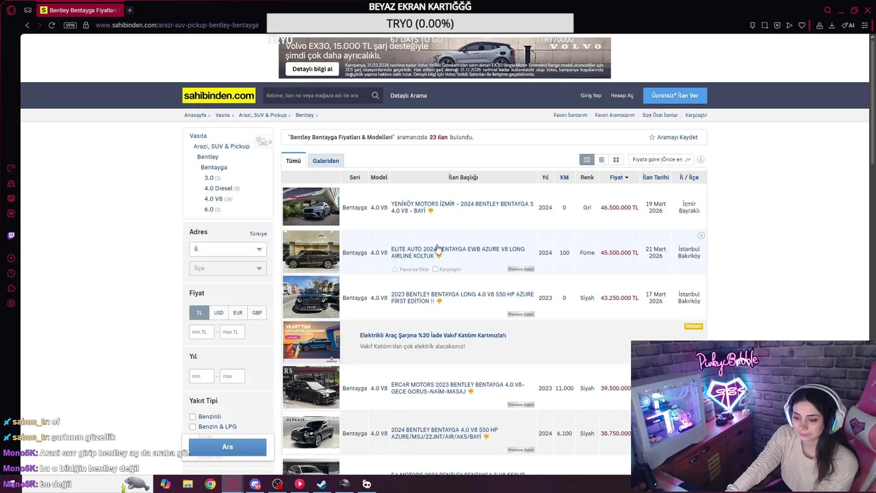Click the Ara search button
Image resolution: width=876 pixels, height=493 pixels.
pyautogui.click(x=227, y=447)
